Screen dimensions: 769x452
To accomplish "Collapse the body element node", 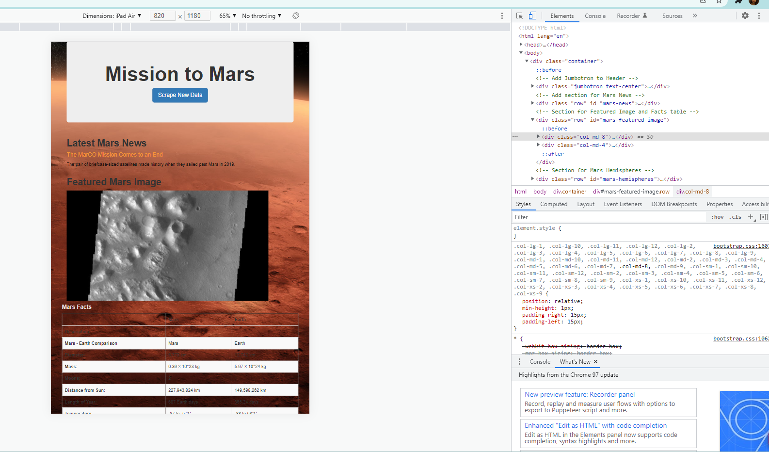I will point(521,53).
